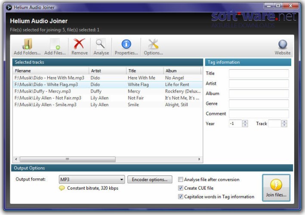Close the Helium Audio Joiner window

click(291, 6)
